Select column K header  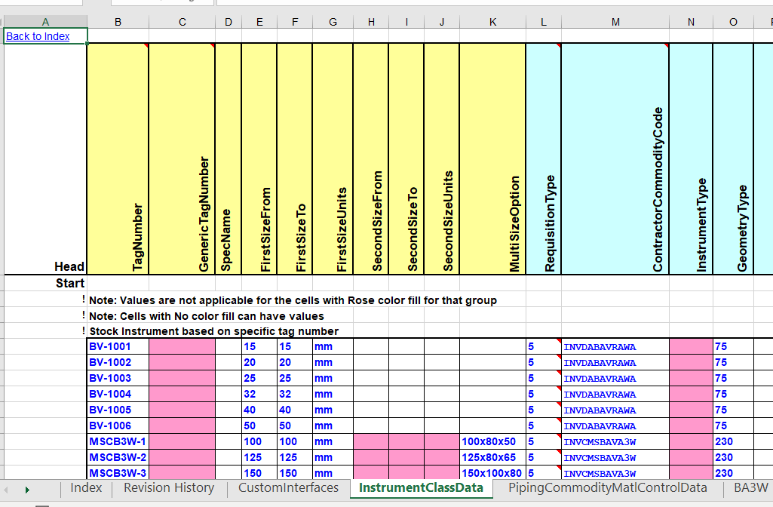(x=492, y=22)
